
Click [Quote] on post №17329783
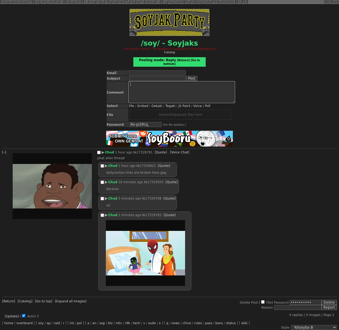169,215
